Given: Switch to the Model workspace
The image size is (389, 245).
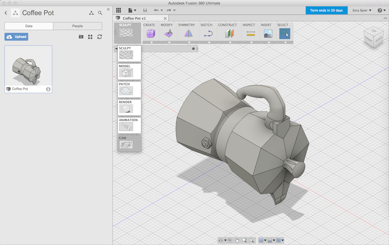Looking at the screenshot, I should (130, 71).
